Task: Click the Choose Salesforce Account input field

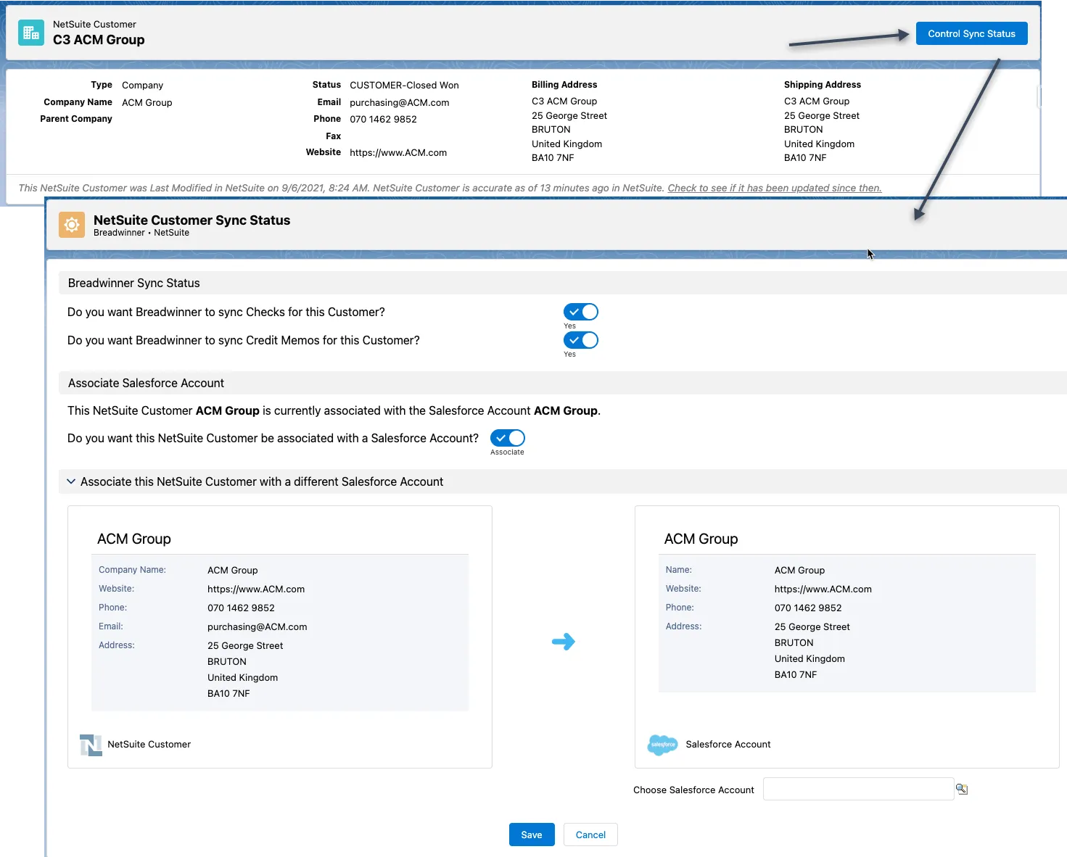Action: pos(859,789)
